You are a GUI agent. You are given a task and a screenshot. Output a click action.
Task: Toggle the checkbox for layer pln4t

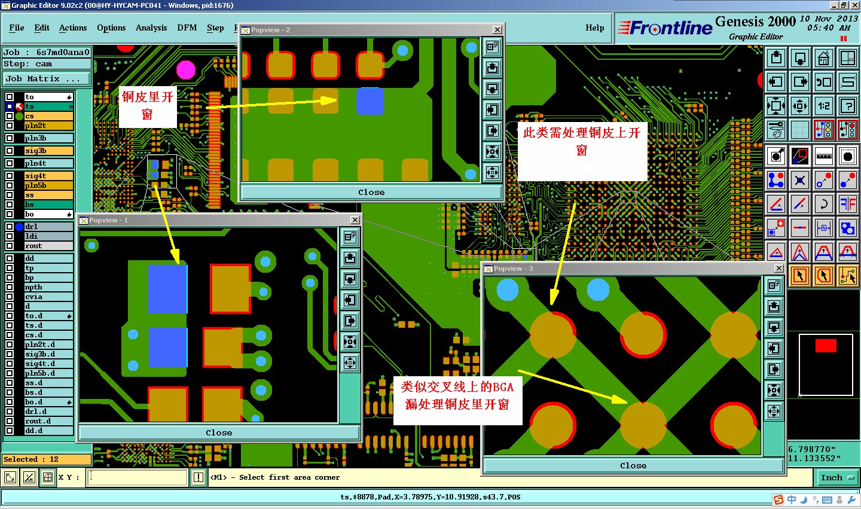[x=10, y=163]
